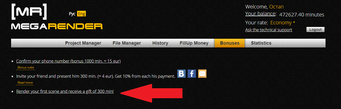
Task: Select the Eng language option
Action: [x=81, y=14]
